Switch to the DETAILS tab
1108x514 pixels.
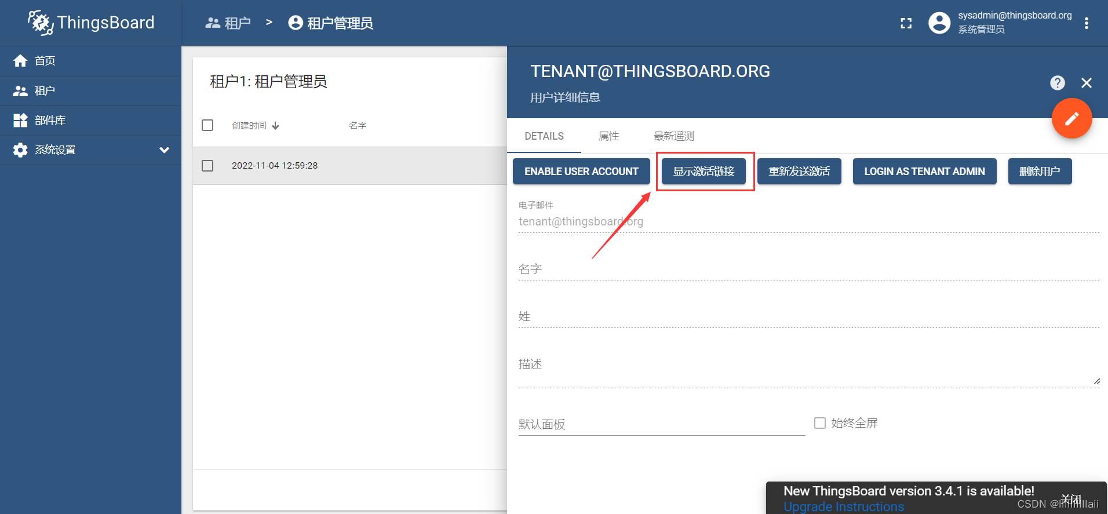(x=544, y=136)
